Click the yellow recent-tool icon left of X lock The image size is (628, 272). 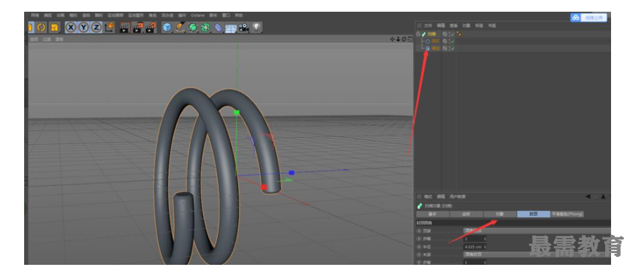pyautogui.click(x=54, y=27)
